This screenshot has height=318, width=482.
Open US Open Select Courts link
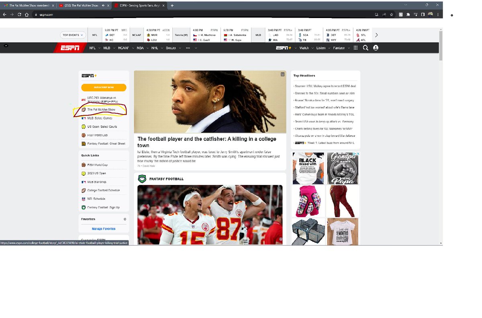coord(102,127)
